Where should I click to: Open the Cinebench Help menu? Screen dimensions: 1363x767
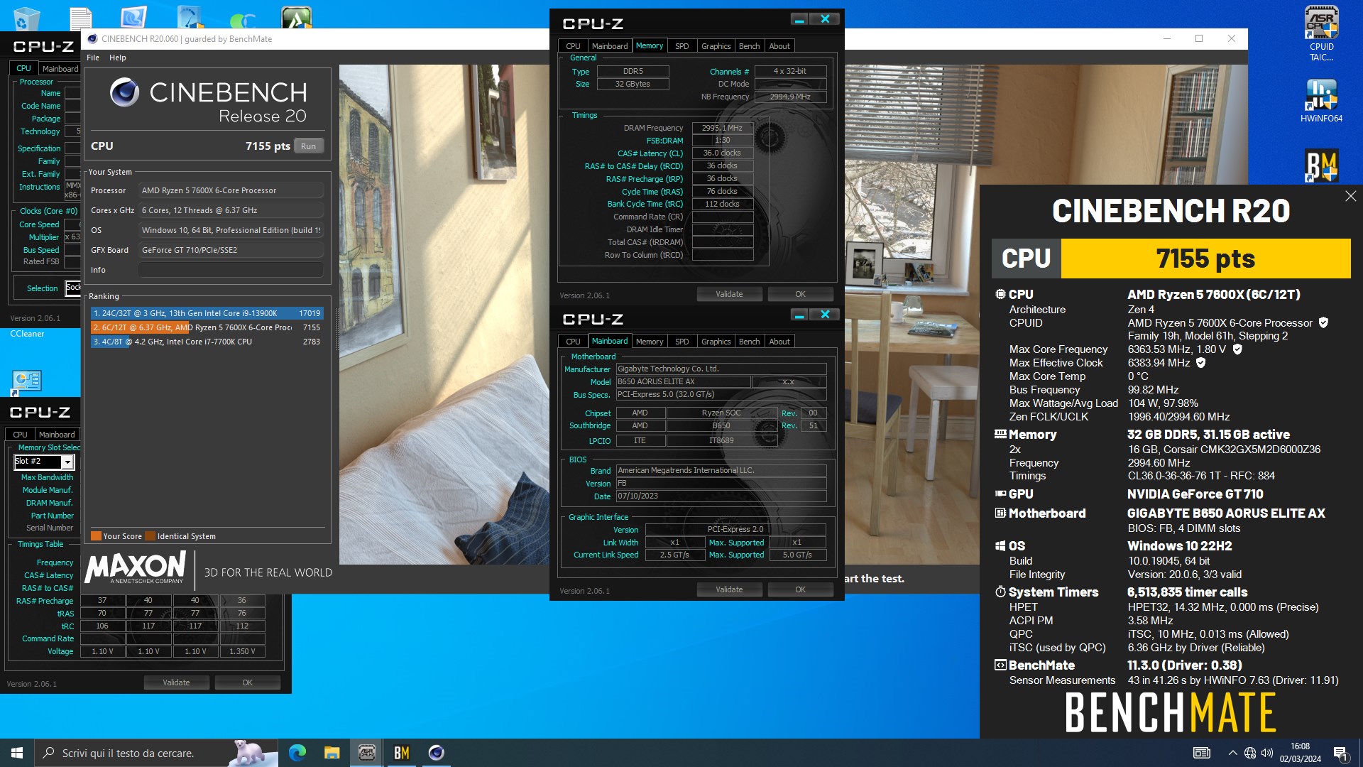[117, 58]
